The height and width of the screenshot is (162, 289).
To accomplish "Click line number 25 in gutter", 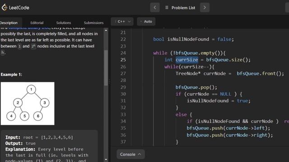I will [123, 60].
